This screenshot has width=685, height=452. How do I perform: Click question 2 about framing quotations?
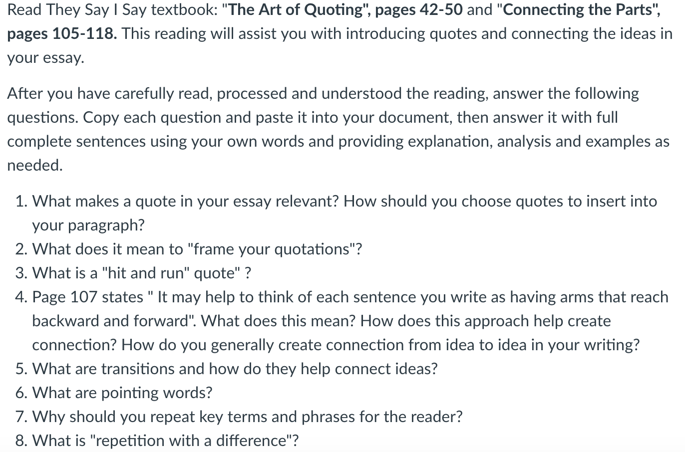pyautogui.click(x=188, y=249)
